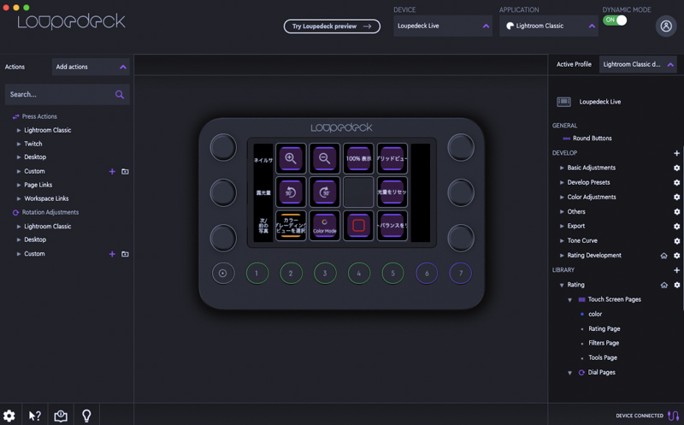The image size is (684, 425).
Task: Open settings gear in bottom toolbar
Action: click(9, 416)
